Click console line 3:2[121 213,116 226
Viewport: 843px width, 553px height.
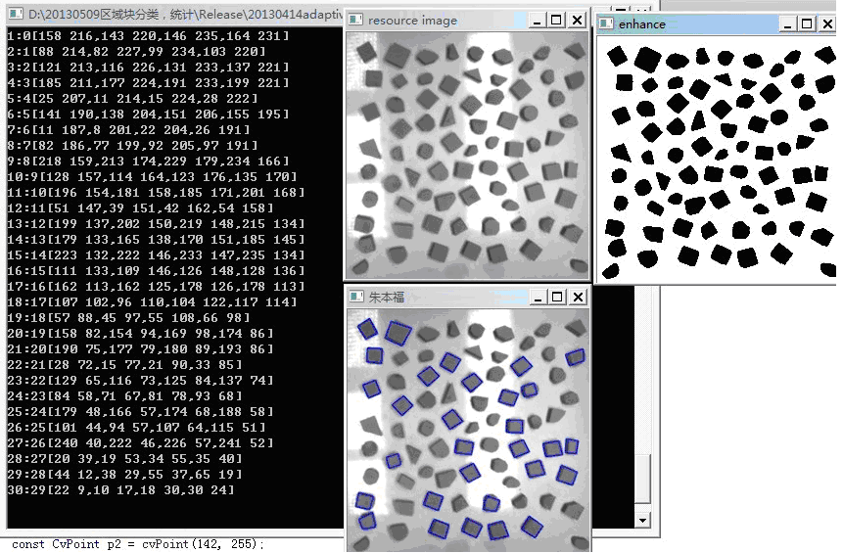tap(149, 68)
